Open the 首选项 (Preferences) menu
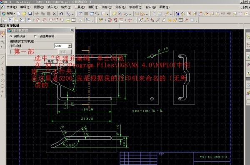 point(135,7)
